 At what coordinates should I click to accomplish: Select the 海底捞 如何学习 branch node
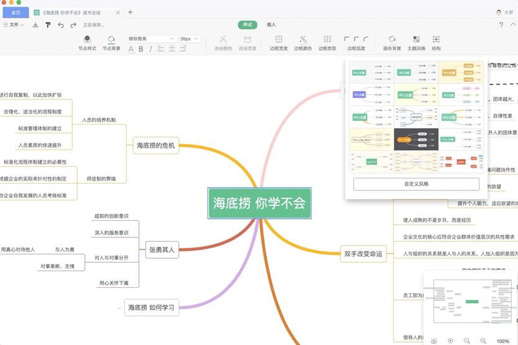click(x=152, y=307)
